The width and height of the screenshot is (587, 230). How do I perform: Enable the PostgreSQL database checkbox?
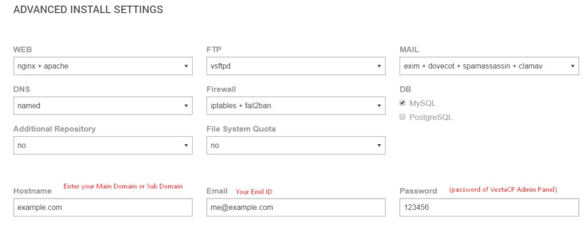[x=403, y=117]
